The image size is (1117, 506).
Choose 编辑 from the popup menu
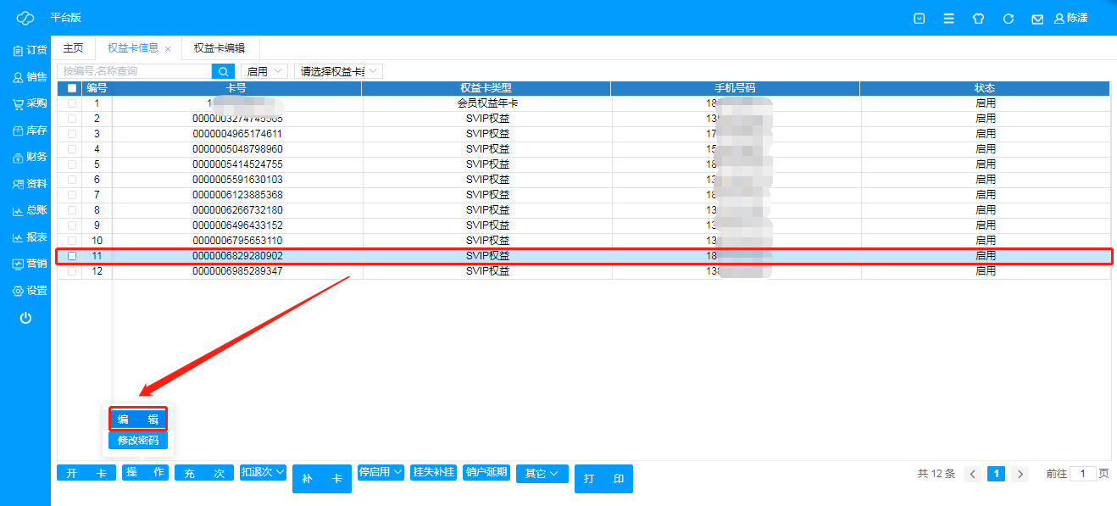(x=137, y=419)
